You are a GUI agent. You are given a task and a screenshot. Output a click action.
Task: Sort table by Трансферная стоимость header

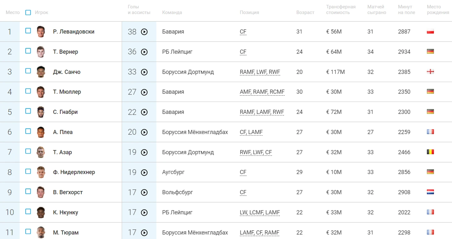(x=341, y=10)
